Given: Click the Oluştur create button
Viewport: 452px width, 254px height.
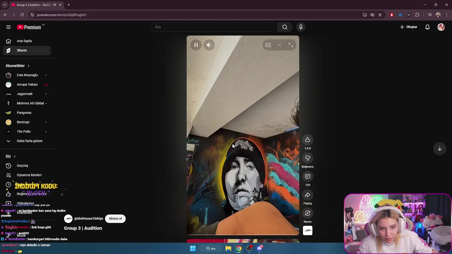Looking at the screenshot, I should 408,27.
